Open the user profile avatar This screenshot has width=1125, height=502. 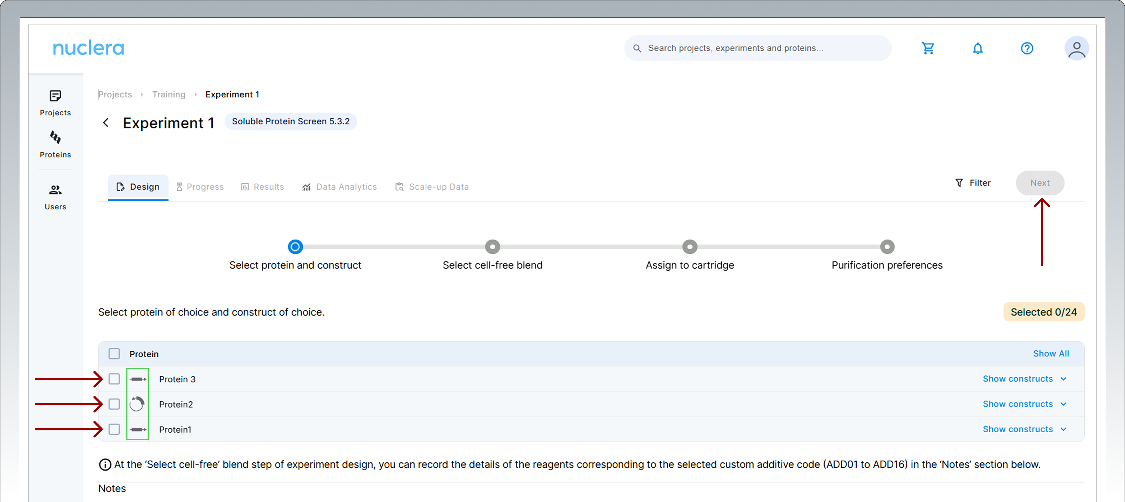tap(1076, 48)
